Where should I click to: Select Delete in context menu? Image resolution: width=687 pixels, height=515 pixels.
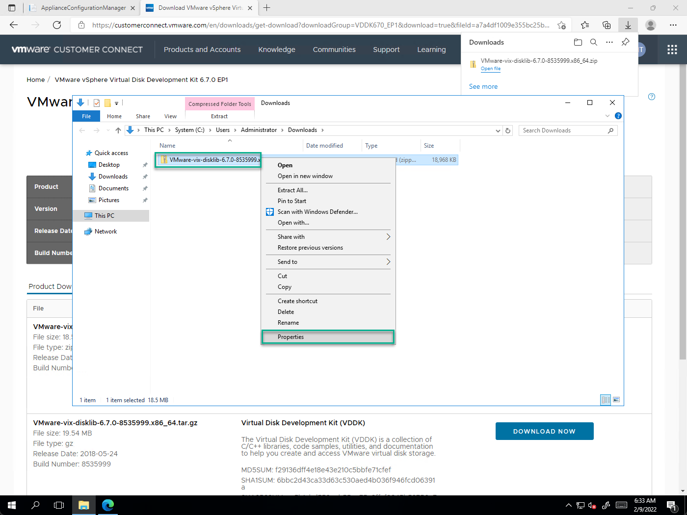[x=328, y=312]
